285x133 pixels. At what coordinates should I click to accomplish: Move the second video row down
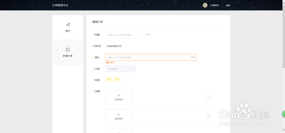pyautogui.click(x=209, y=118)
